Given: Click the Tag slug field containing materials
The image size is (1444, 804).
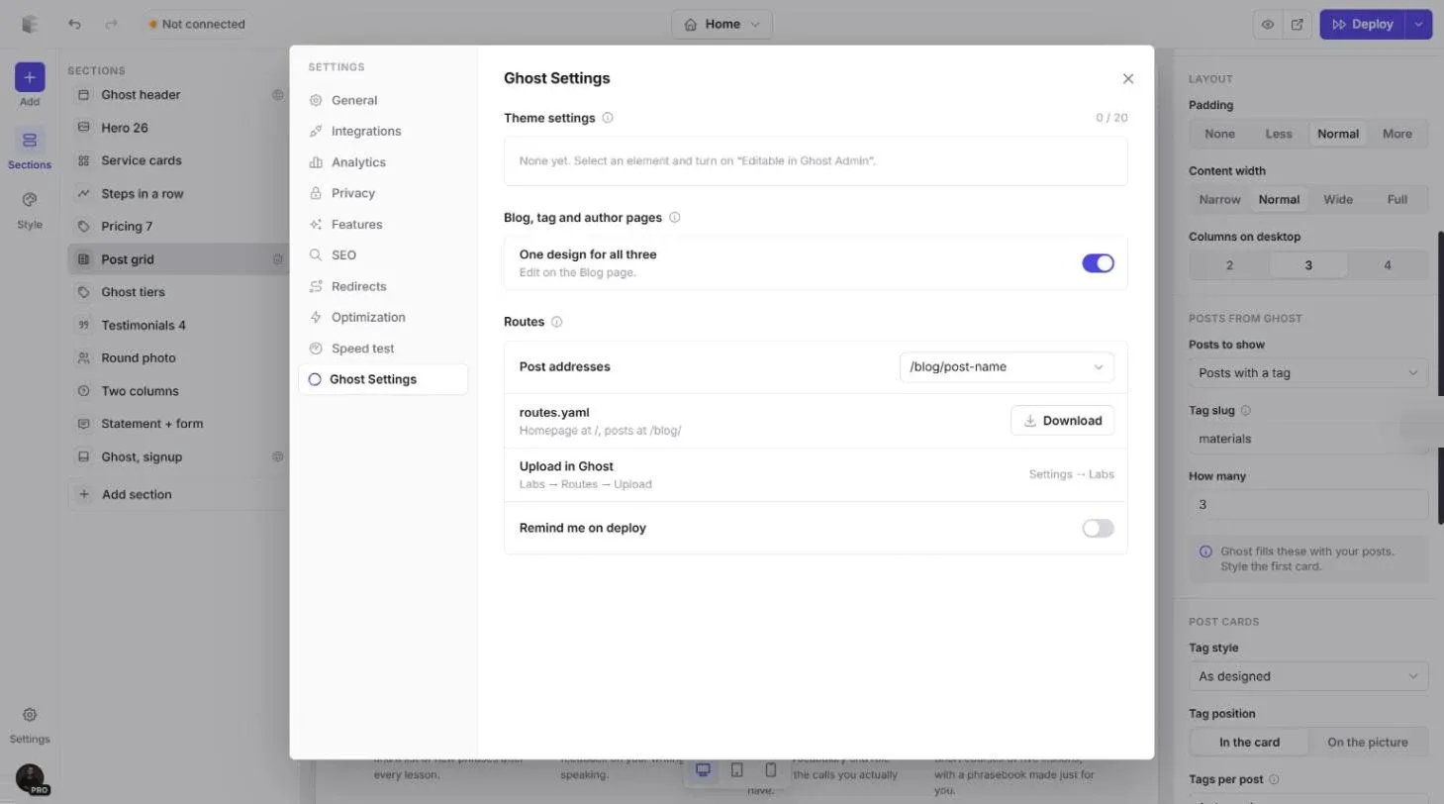Looking at the screenshot, I should click(x=1307, y=439).
